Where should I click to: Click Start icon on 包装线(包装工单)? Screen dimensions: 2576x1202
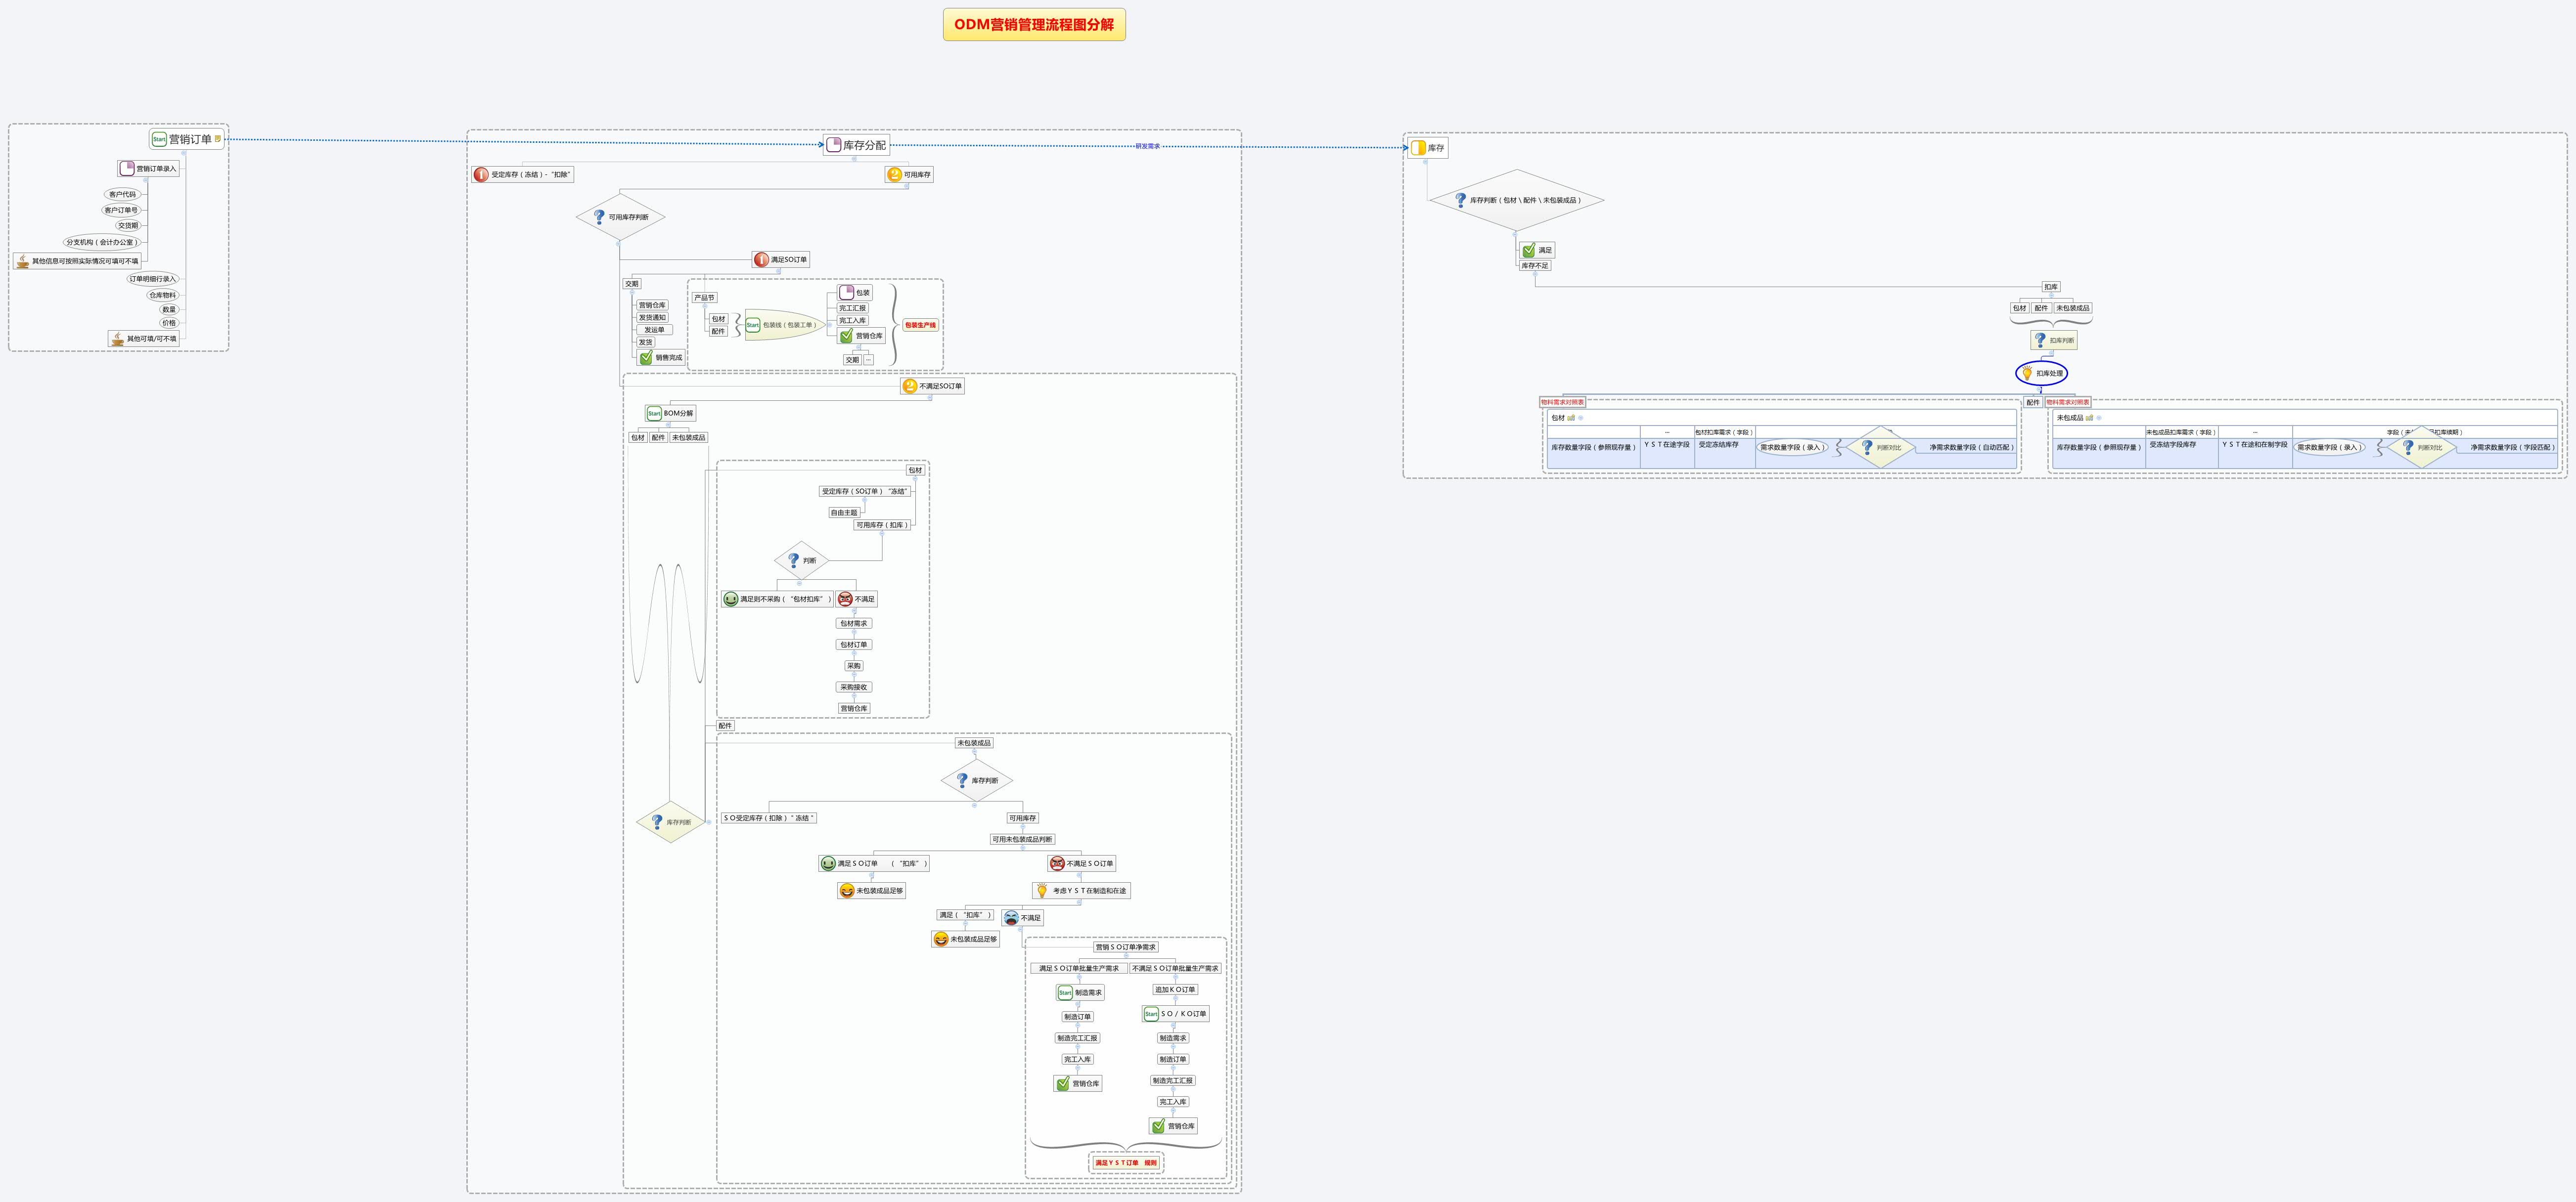tap(753, 325)
